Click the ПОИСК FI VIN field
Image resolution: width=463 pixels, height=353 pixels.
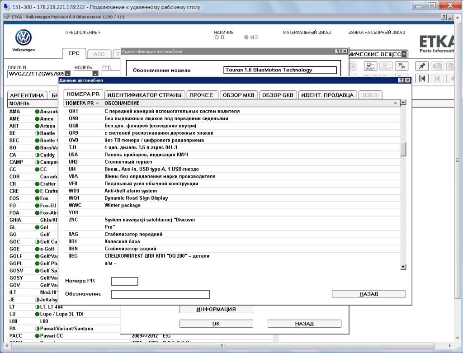(x=36, y=74)
